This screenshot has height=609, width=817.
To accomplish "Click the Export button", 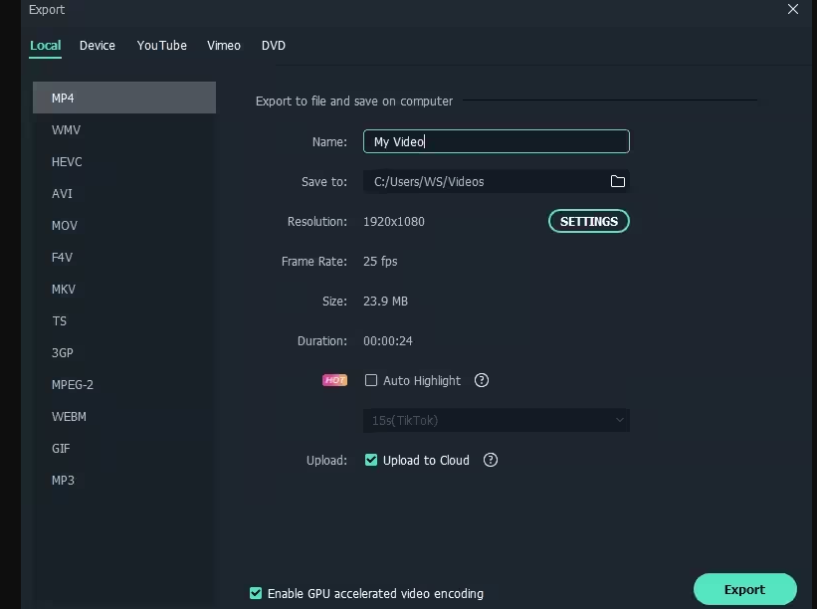I will [x=744, y=589].
